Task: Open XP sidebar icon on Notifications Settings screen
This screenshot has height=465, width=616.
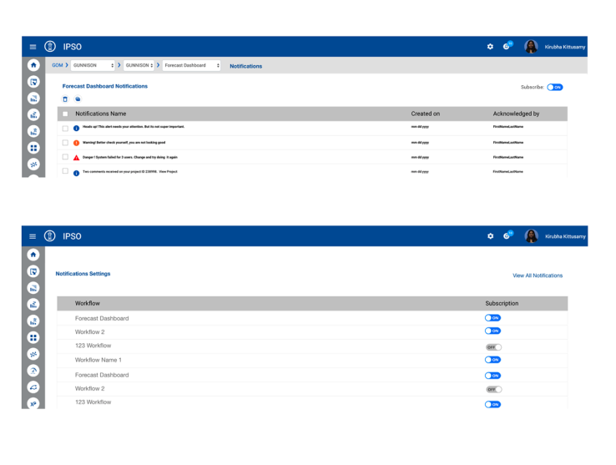Action: [33, 403]
